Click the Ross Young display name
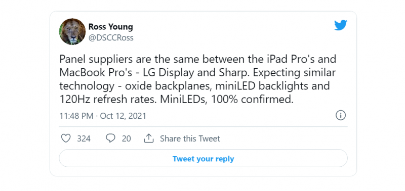The image size is (405, 191). 111,27
